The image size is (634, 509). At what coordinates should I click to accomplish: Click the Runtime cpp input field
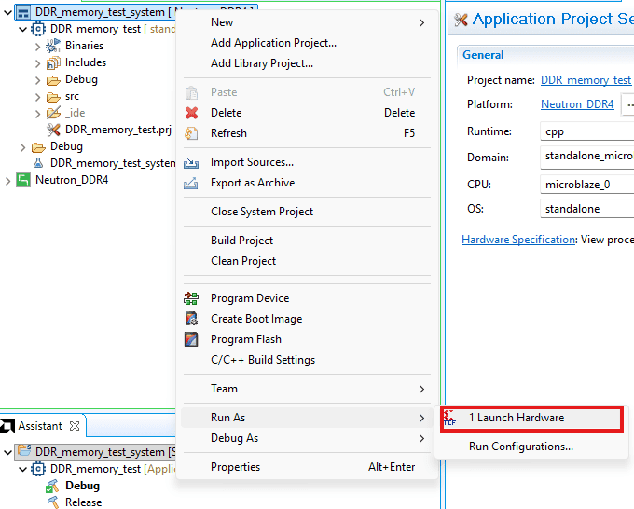(587, 131)
